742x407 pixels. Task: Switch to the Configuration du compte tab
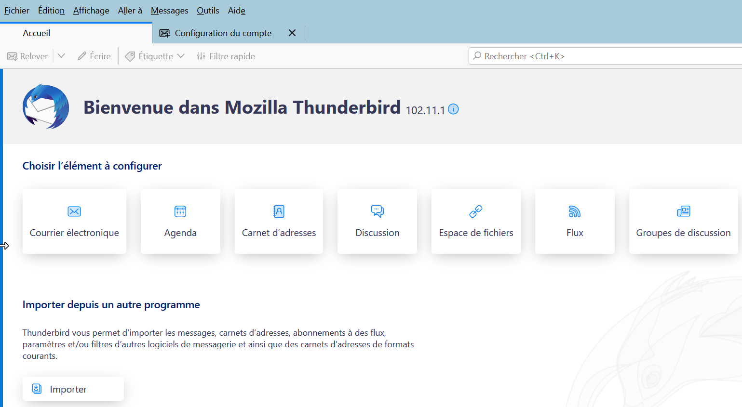click(229, 33)
